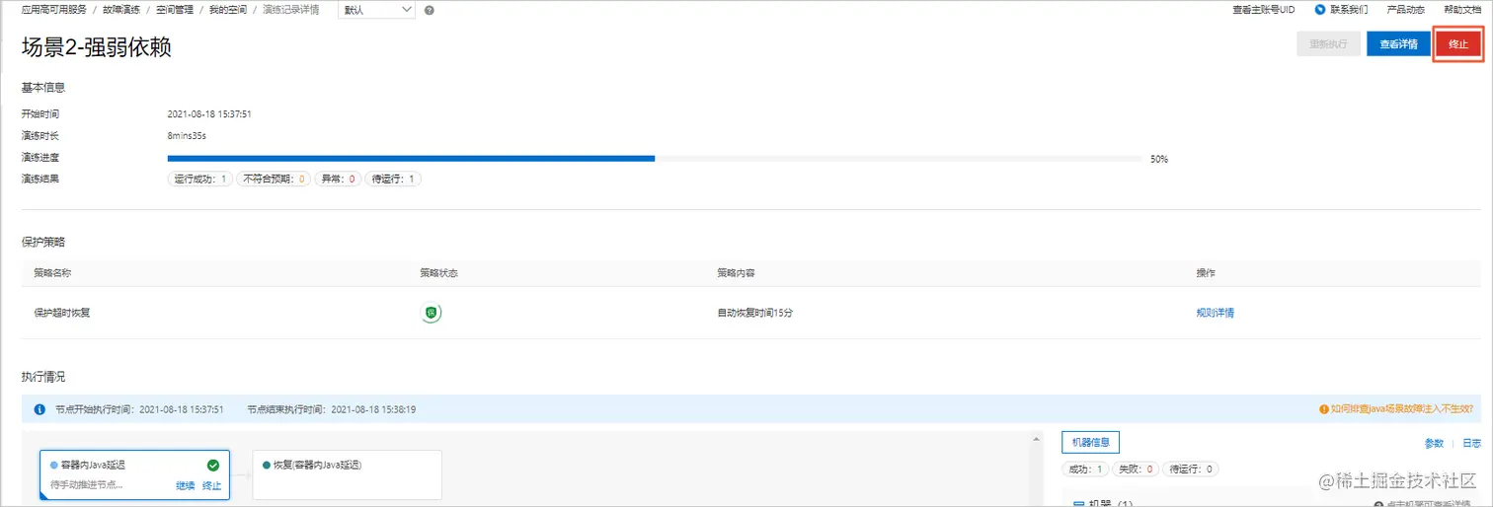Click the start time value 2021-08-18 15:37:51
This screenshot has height=507, width=1493.
pyautogui.click(x=209, y=114)
